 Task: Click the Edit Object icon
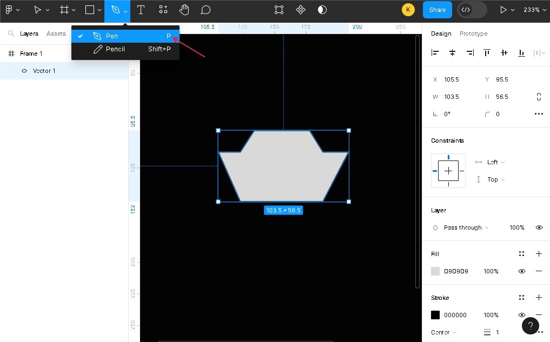click(279, 10)
